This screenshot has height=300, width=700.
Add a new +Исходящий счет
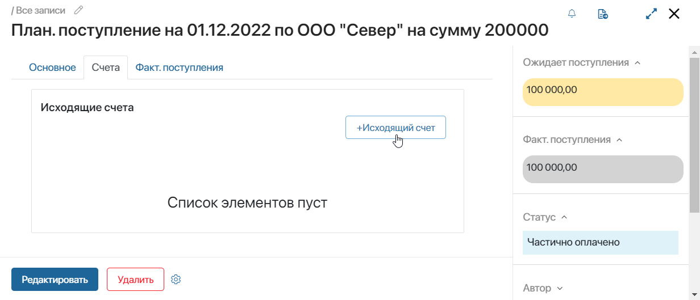pos(395,128)
